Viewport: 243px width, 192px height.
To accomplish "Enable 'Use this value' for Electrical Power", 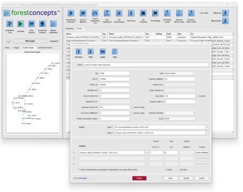I will [132, 107].
